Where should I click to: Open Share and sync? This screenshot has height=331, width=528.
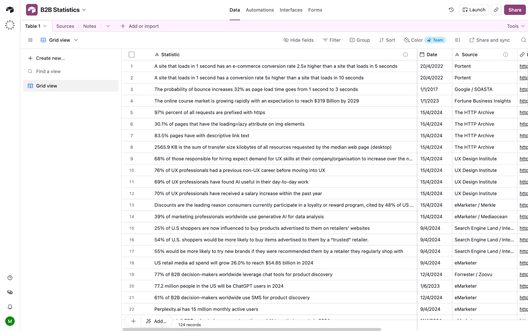pos(490,40)
